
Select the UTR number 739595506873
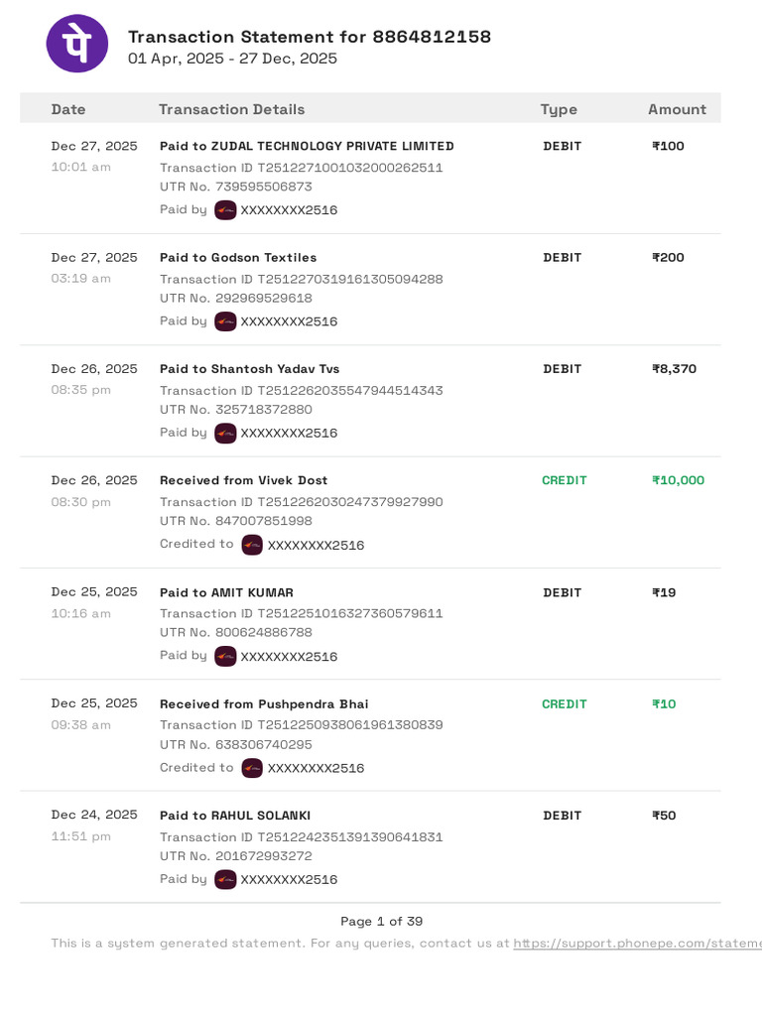(x=264, y=187)
